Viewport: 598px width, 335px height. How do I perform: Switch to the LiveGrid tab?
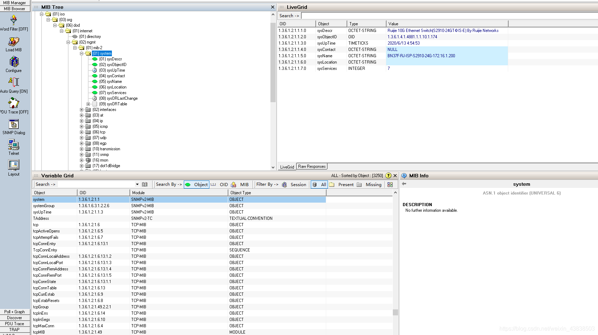click(287, 167)
